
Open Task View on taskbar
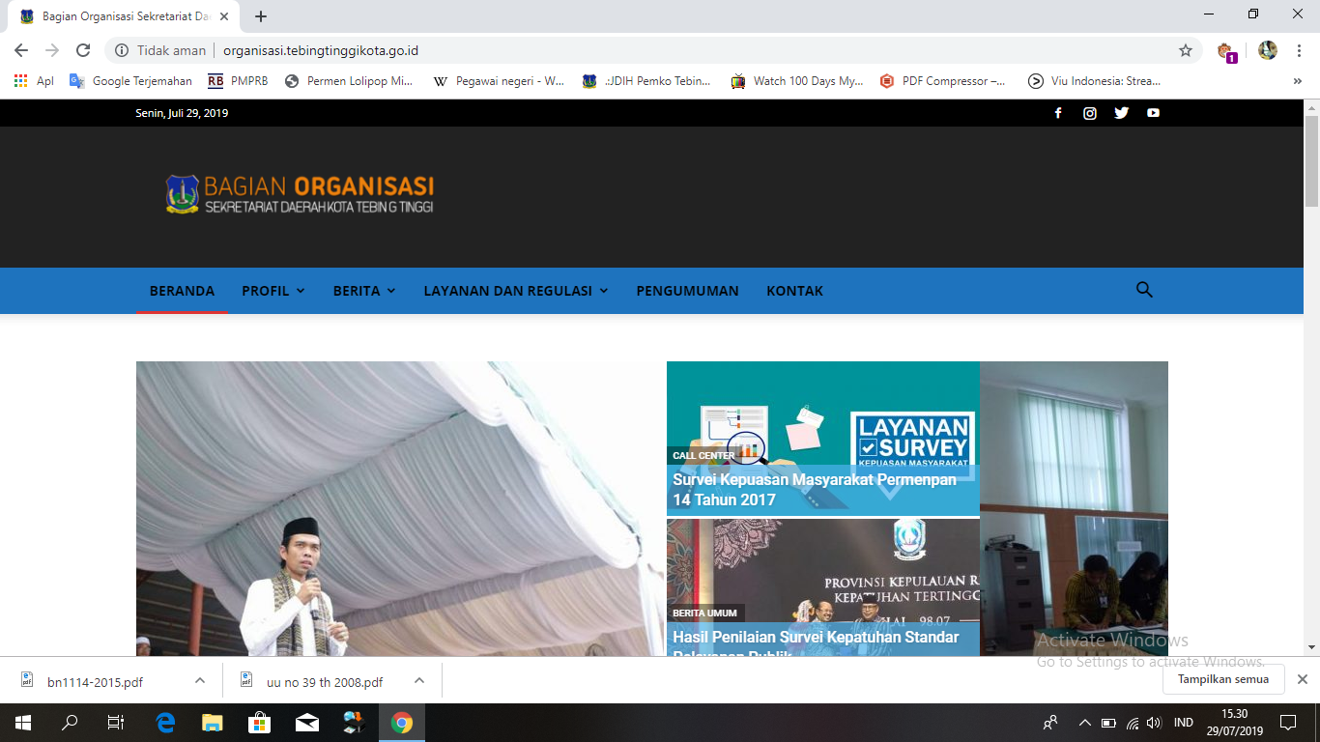pos(116,722)
